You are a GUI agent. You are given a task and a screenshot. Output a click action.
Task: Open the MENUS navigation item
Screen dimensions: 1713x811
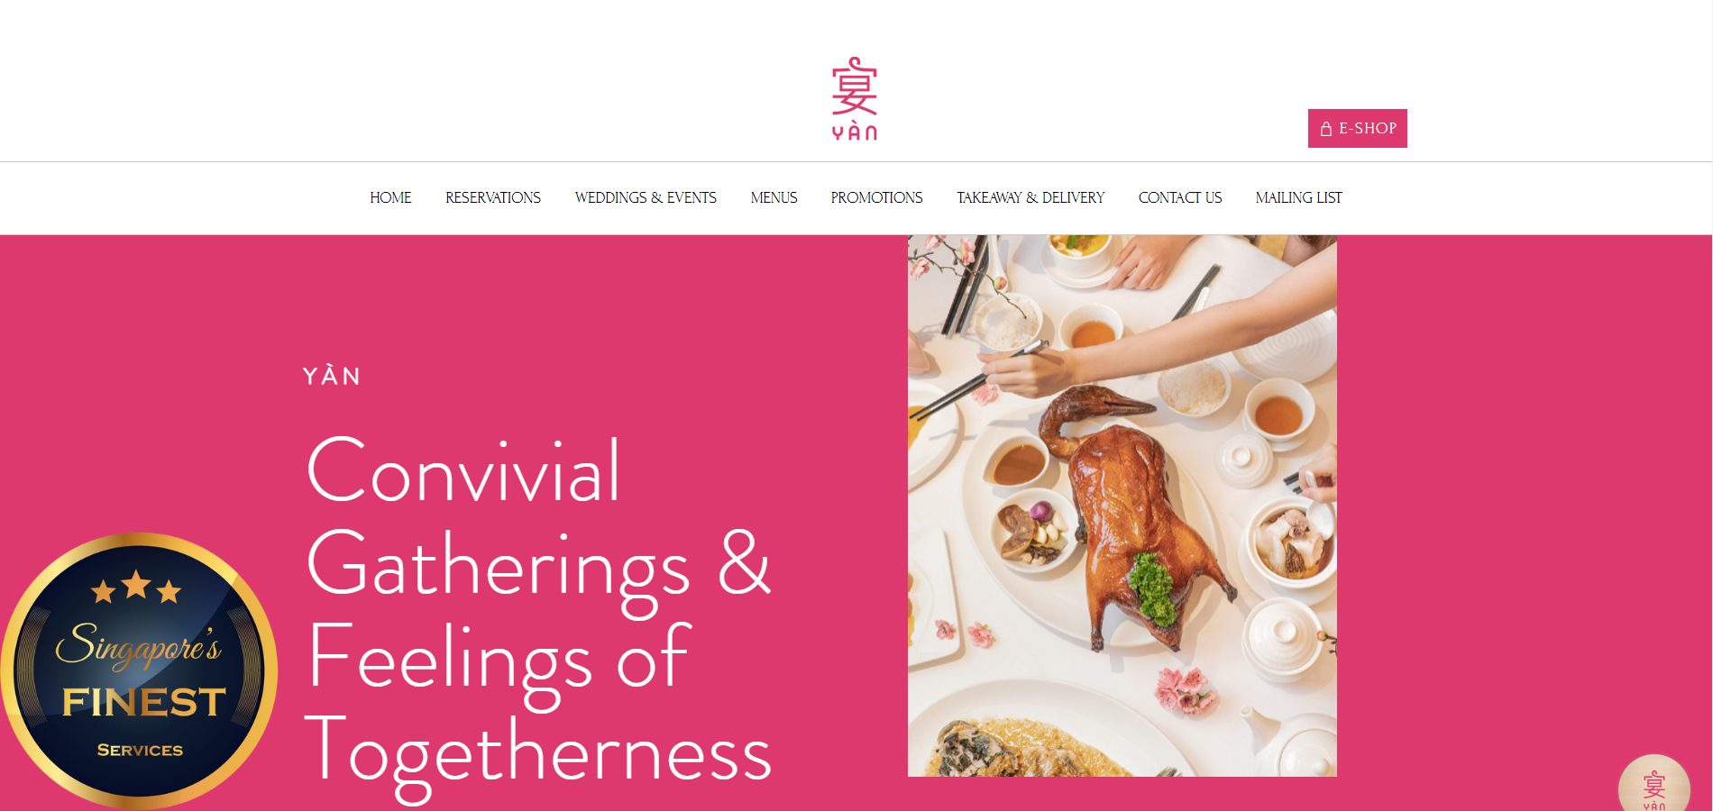774,197
